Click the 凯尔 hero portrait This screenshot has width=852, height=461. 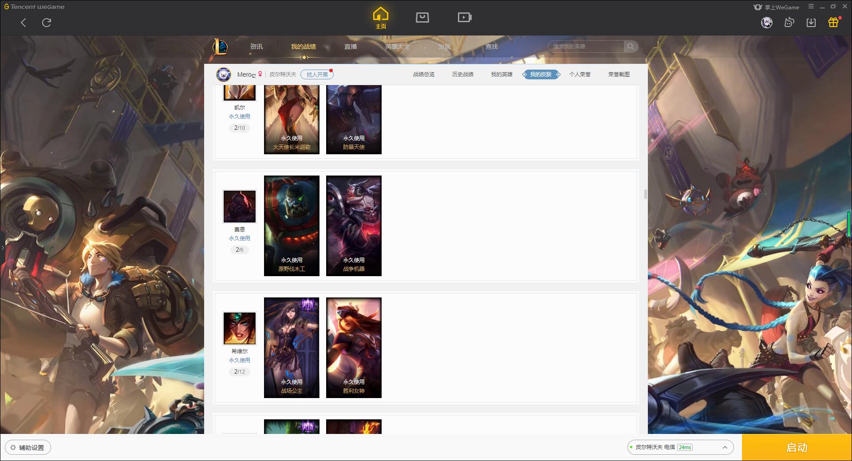coord(240,93)
